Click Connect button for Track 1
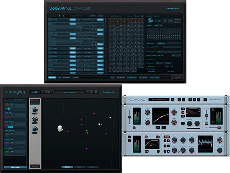Viewport: 230px width, 173px height. tap(73, 20)
